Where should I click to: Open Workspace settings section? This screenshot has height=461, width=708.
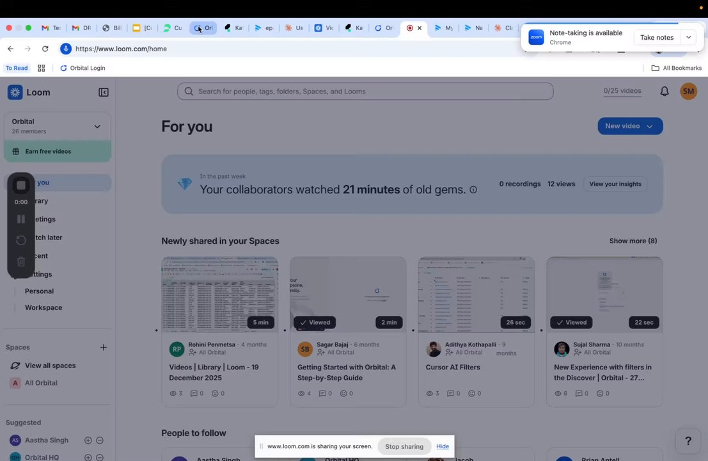click(43, 307)
